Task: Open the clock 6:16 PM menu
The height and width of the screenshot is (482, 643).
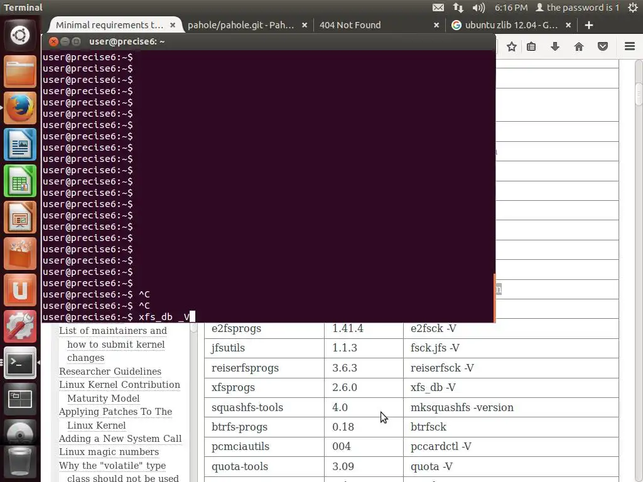Action: point(511,8)
